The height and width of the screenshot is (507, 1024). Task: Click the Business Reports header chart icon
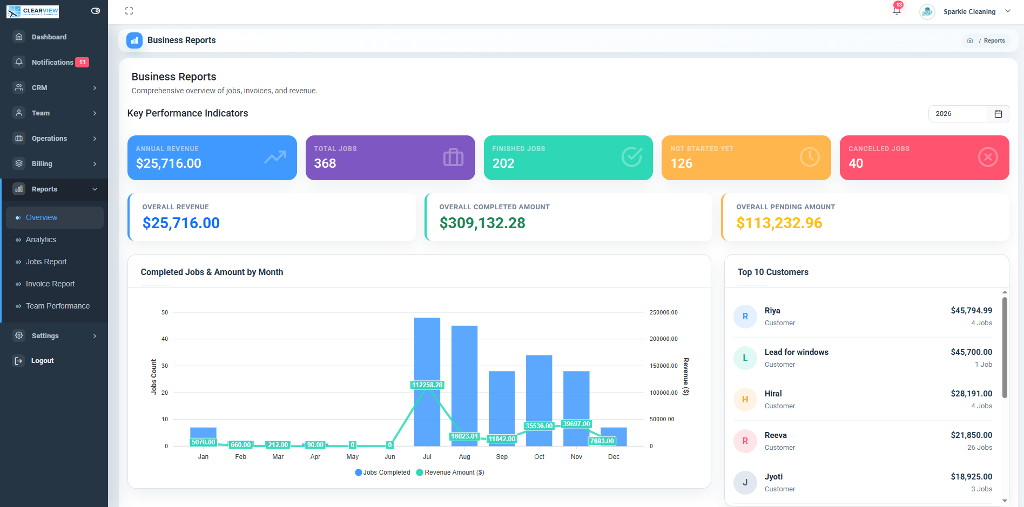point(134,40)
